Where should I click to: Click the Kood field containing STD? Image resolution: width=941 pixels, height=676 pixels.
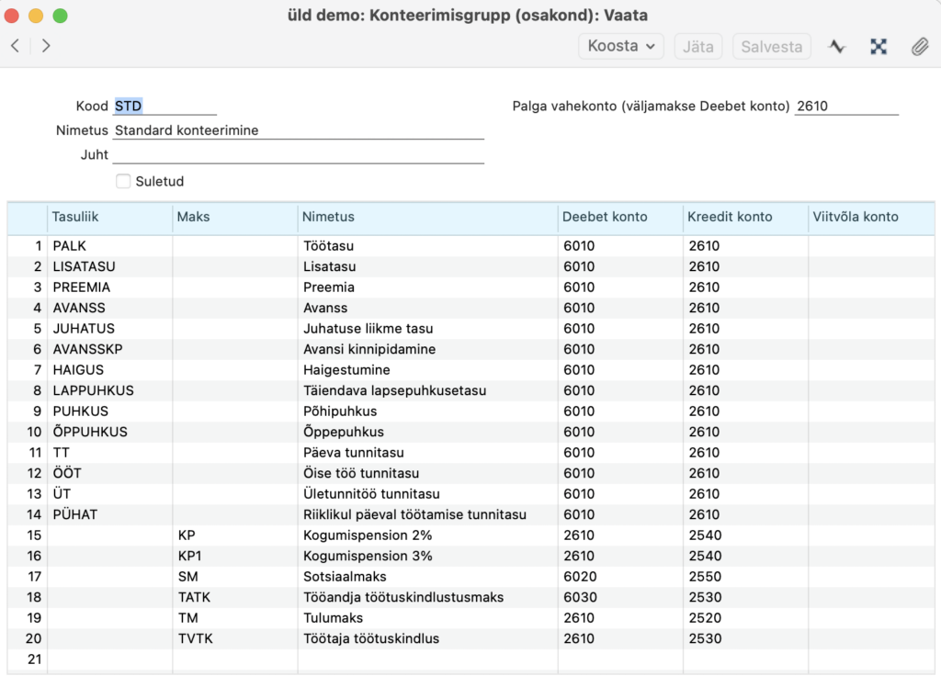[164, 106]
